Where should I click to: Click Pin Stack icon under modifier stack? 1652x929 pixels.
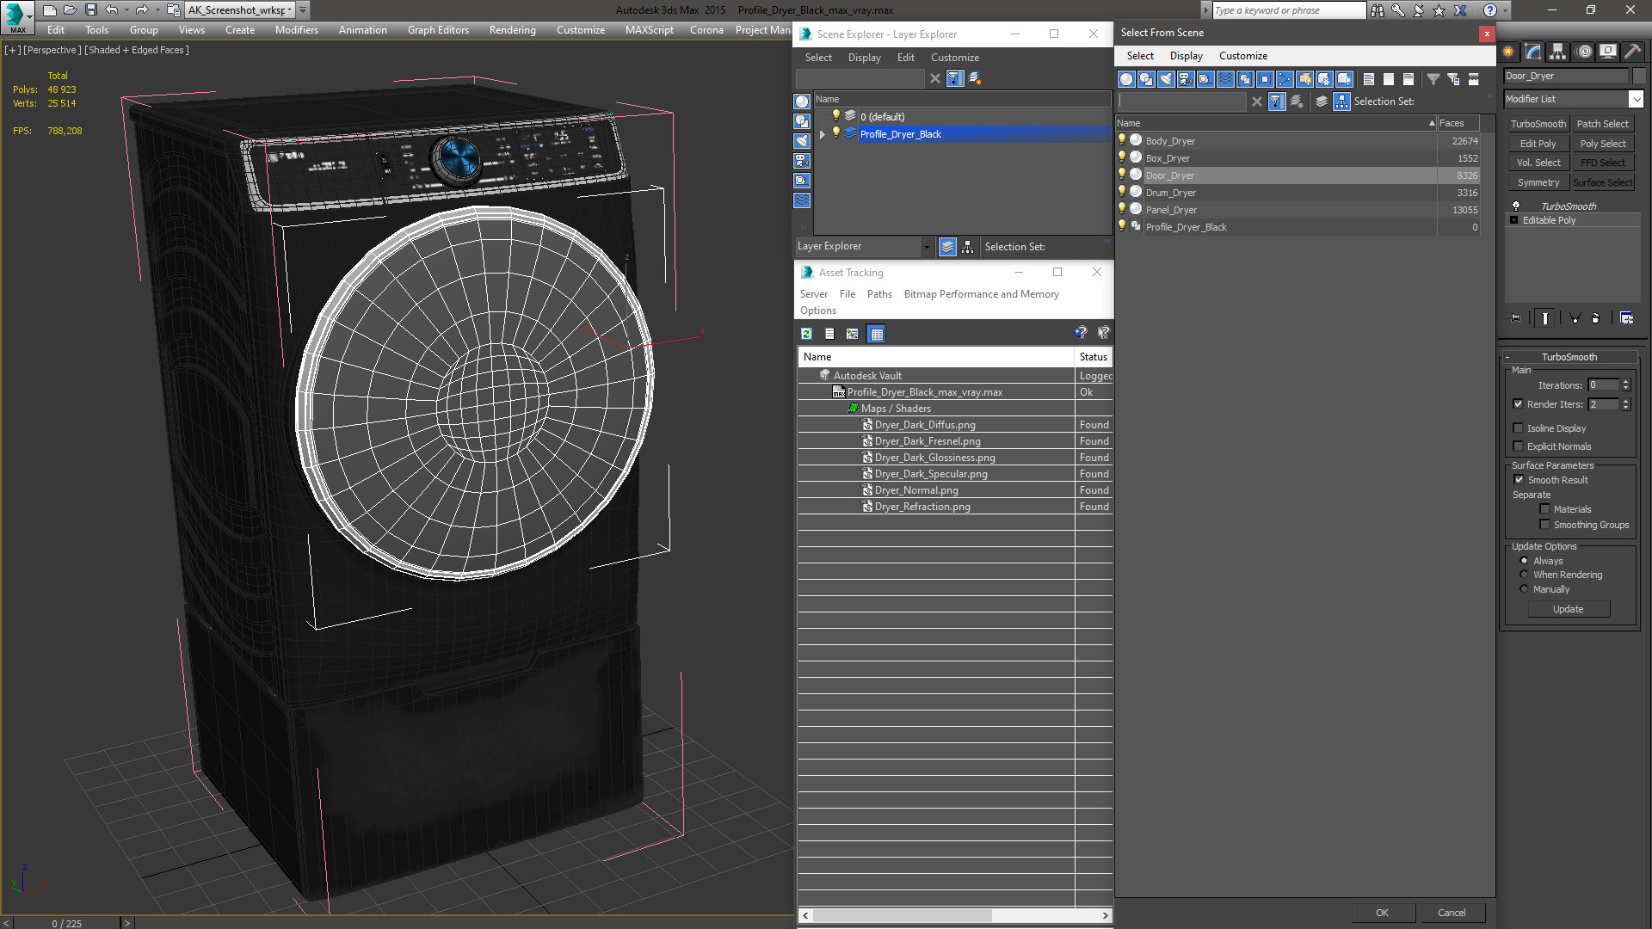coord(1515,318)
